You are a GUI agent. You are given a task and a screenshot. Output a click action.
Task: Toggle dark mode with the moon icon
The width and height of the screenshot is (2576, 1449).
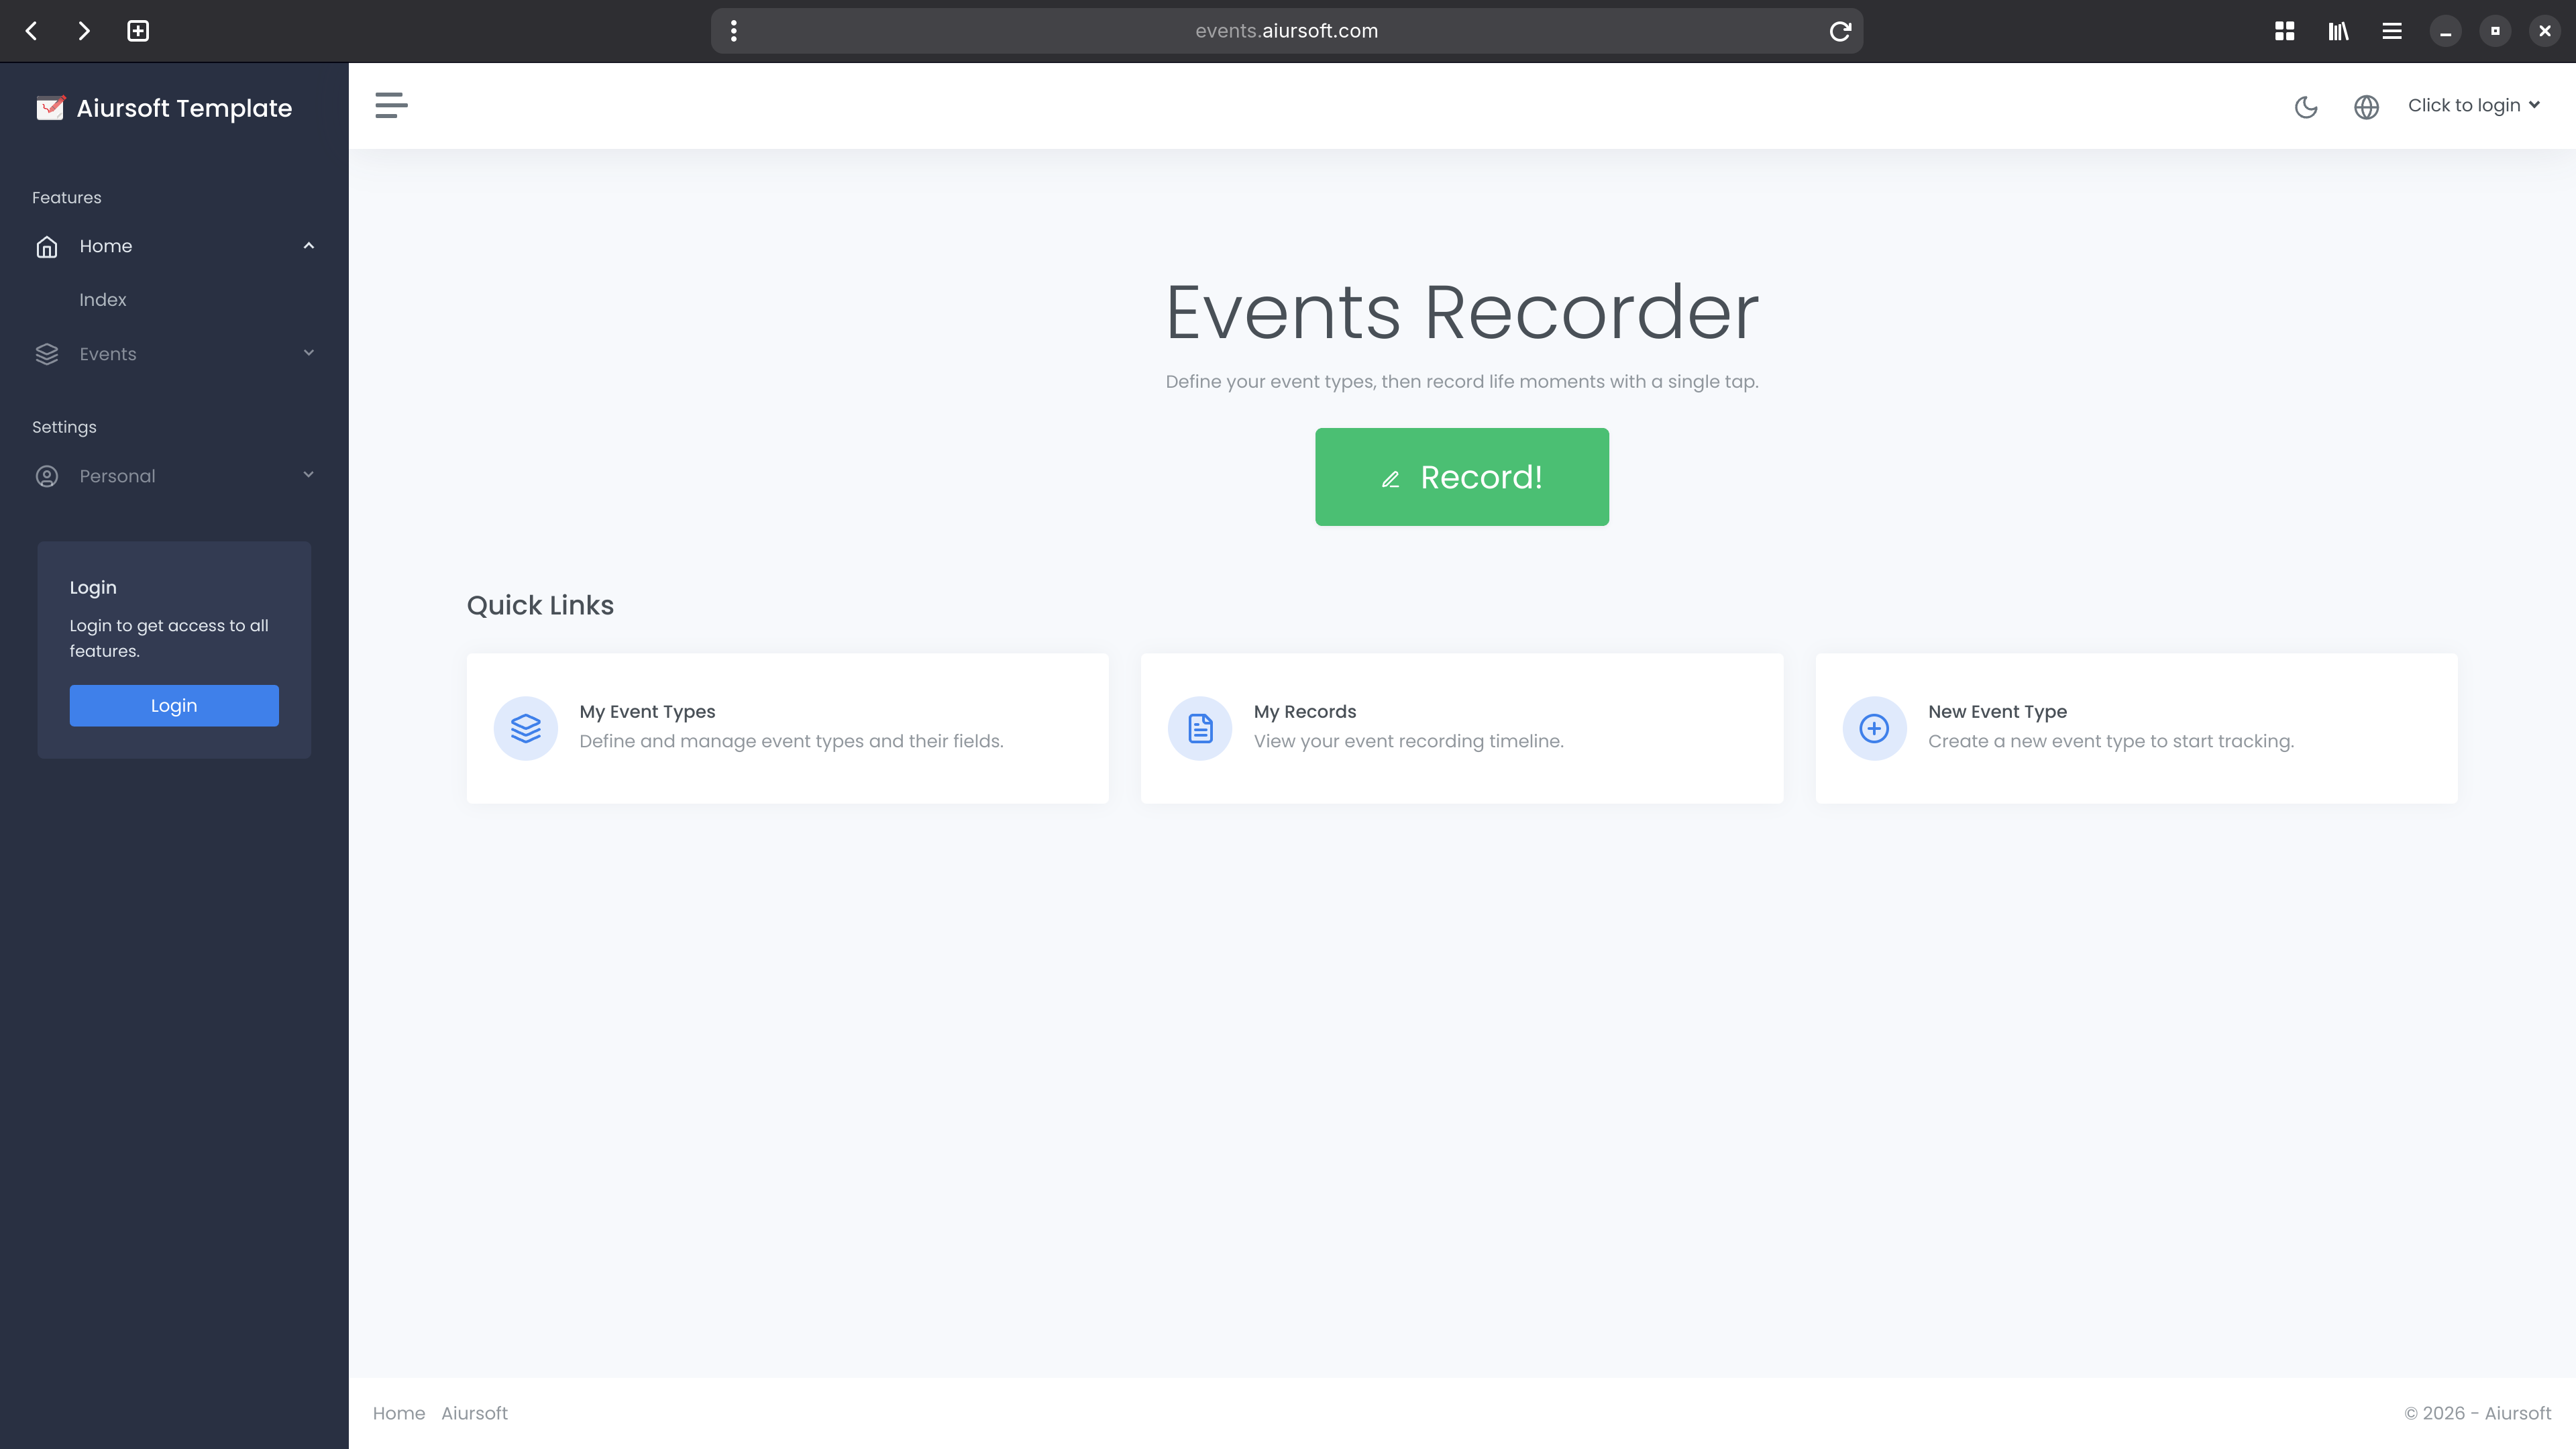[x=2306, y=106]
